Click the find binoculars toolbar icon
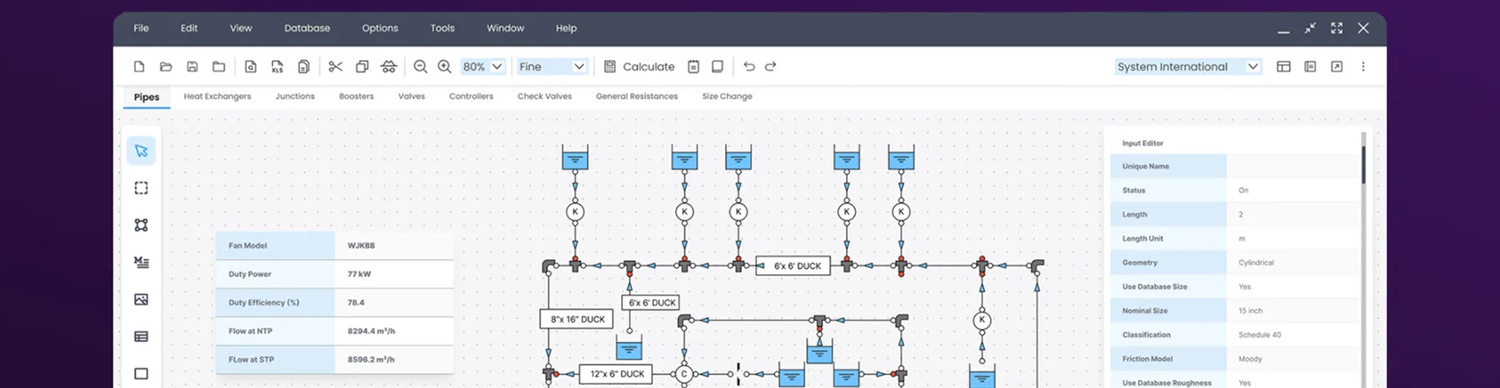 click(388, 66)
